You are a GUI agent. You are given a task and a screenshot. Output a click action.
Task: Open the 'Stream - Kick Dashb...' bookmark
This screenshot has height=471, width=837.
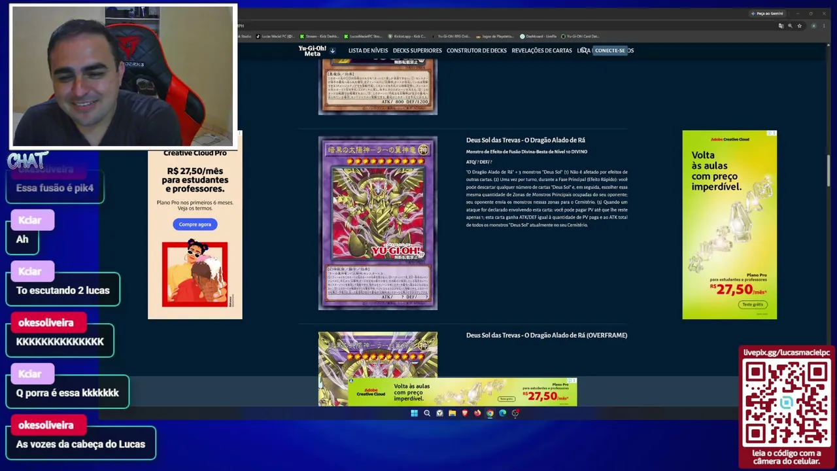[x=319, y=37]
